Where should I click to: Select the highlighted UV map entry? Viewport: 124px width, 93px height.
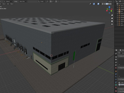pyautogui.click(x=121, y=85)
